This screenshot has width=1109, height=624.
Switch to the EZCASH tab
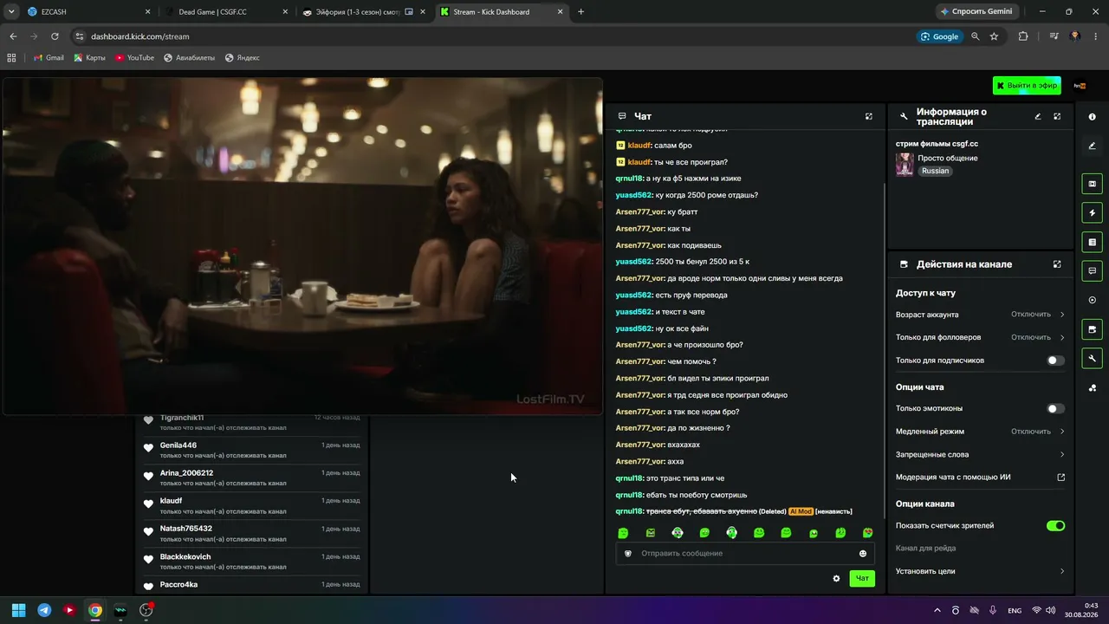(89, 12)
